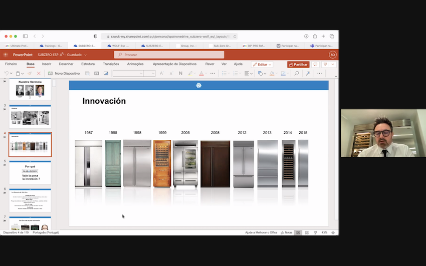Click the Safari share icon

pos(315,36)
